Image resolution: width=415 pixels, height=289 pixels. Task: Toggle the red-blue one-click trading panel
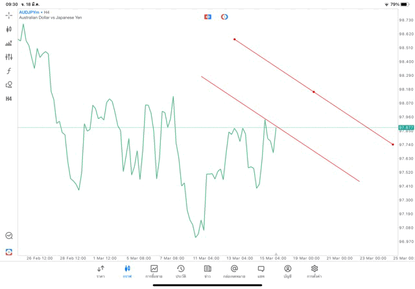click(x=207, y=16)
